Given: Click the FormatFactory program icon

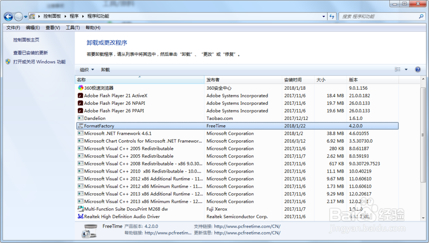Looking at the screenshot, I should pyautogui.click(x=81, y=126).
